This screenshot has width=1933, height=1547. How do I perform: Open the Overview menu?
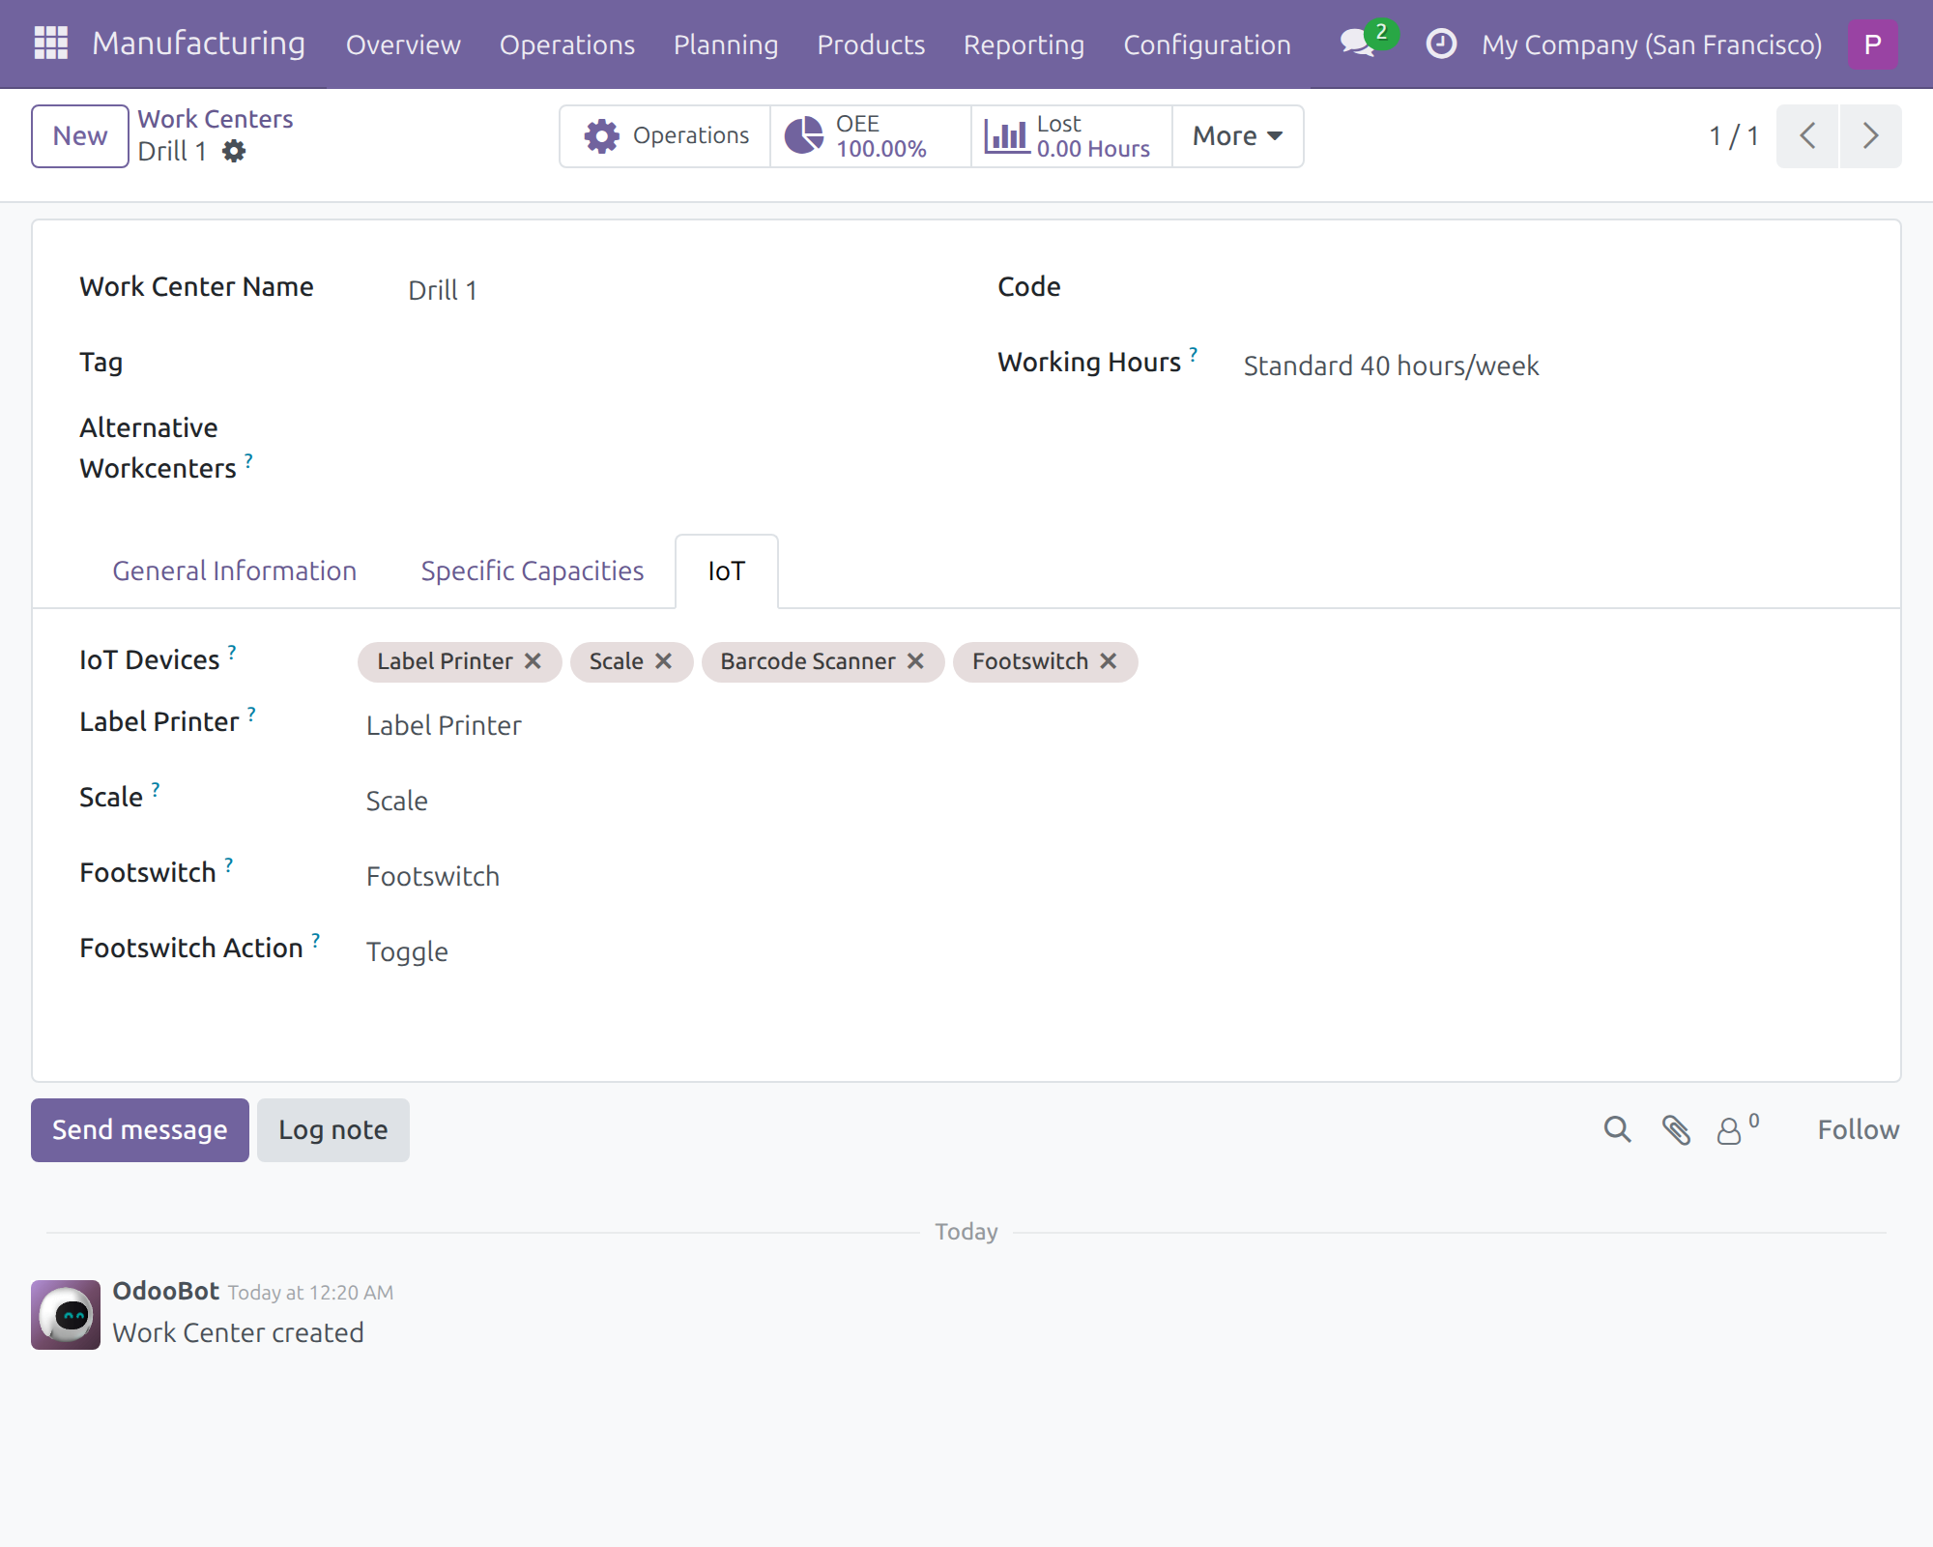click(x=403, y=44)
